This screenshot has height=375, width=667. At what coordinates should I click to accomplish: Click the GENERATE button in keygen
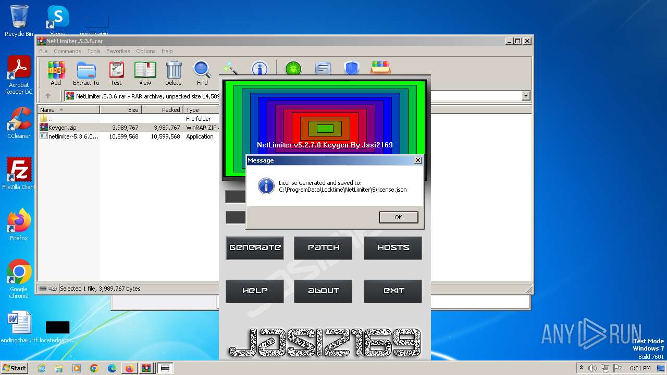(x=255, y=248)
